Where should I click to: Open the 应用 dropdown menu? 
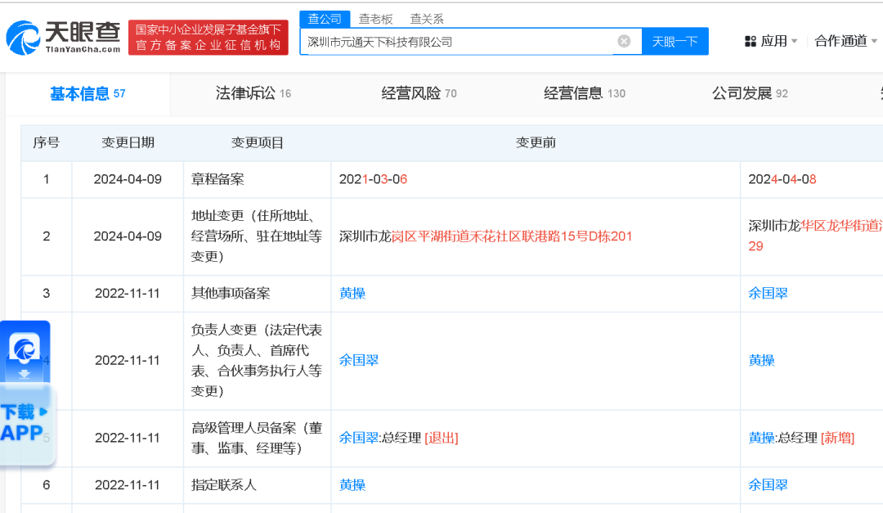(773, 40)
